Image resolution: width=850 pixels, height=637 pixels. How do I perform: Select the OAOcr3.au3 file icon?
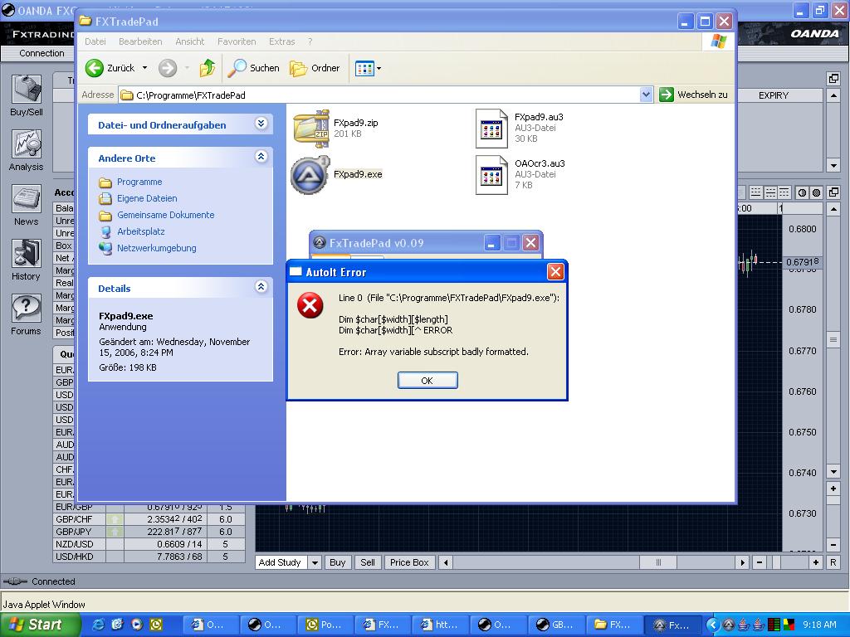point(491,175)
